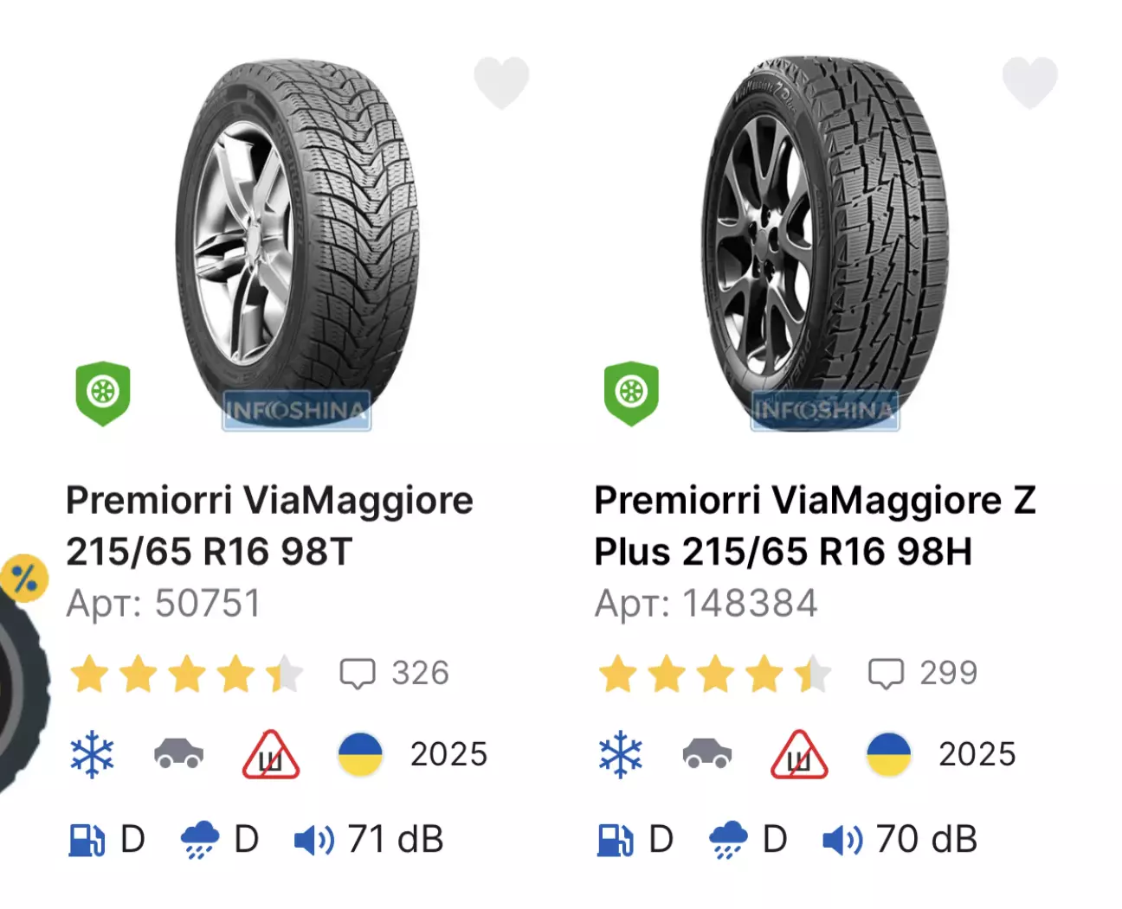The image size is (1122, 909).
Task: Click the non-studded triangle icon for 98T
Action: click(x=270, y=755)
